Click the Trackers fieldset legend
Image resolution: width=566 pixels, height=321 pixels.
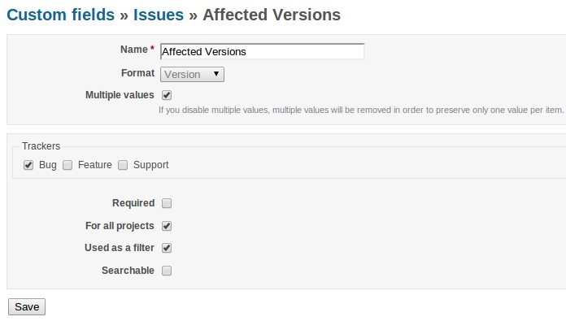click(41, 146)
